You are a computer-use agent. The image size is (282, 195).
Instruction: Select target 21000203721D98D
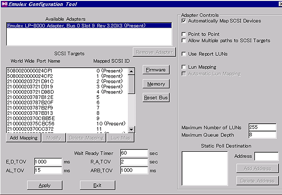(x=67, y=92)
